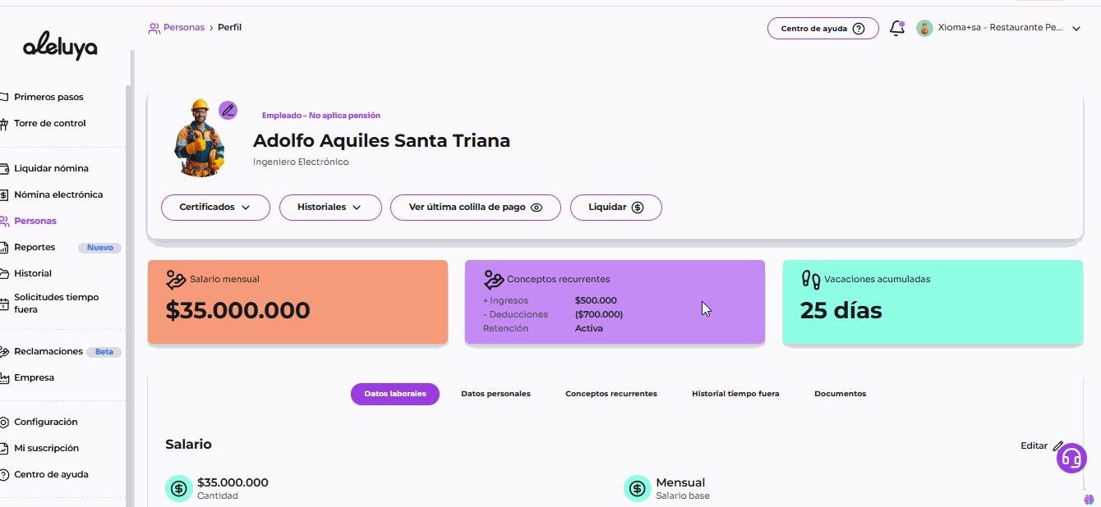This screenshot has height=507, width=1101.
Task: Open Reportes in the sidebar
Action: click(35, 247)
